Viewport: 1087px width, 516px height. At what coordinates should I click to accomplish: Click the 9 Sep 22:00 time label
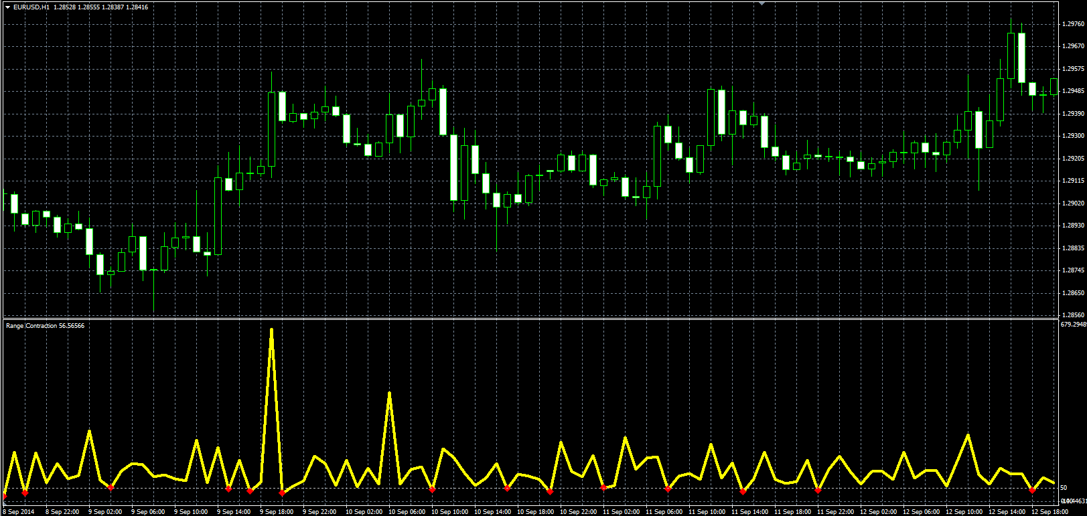point(319,512)
